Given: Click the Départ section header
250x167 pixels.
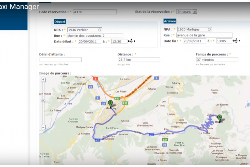Looking at the screenshot, I should 60,22.
